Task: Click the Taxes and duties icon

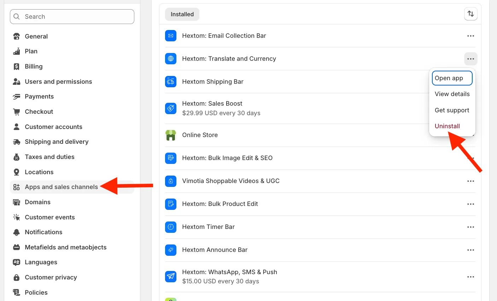Action: click(x=17, y=157)
